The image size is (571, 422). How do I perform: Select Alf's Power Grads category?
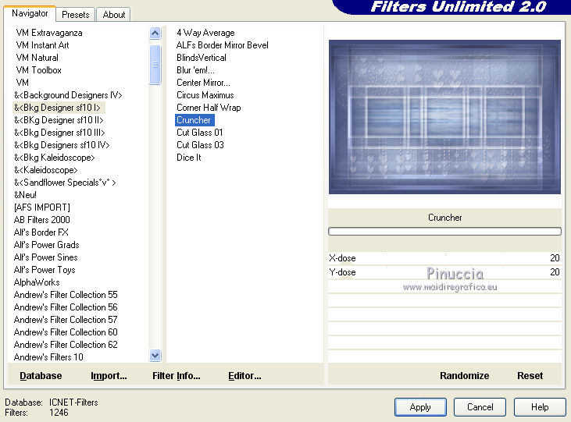click(47, 245)
